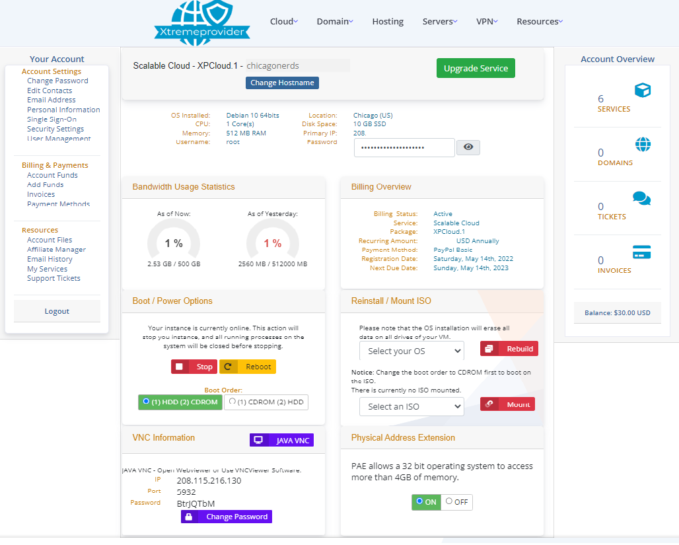679x545 pixels.
Task: Click the Xtremeprovider logo
Action: pyautogui.click(x=202, y=22)
